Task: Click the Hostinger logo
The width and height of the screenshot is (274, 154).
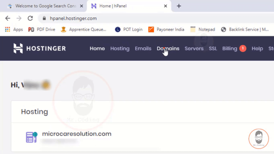Action: [x=40, y=48]
